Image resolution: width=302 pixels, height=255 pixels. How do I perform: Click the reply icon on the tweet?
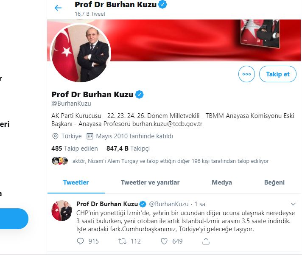click(x=80, y=241)
